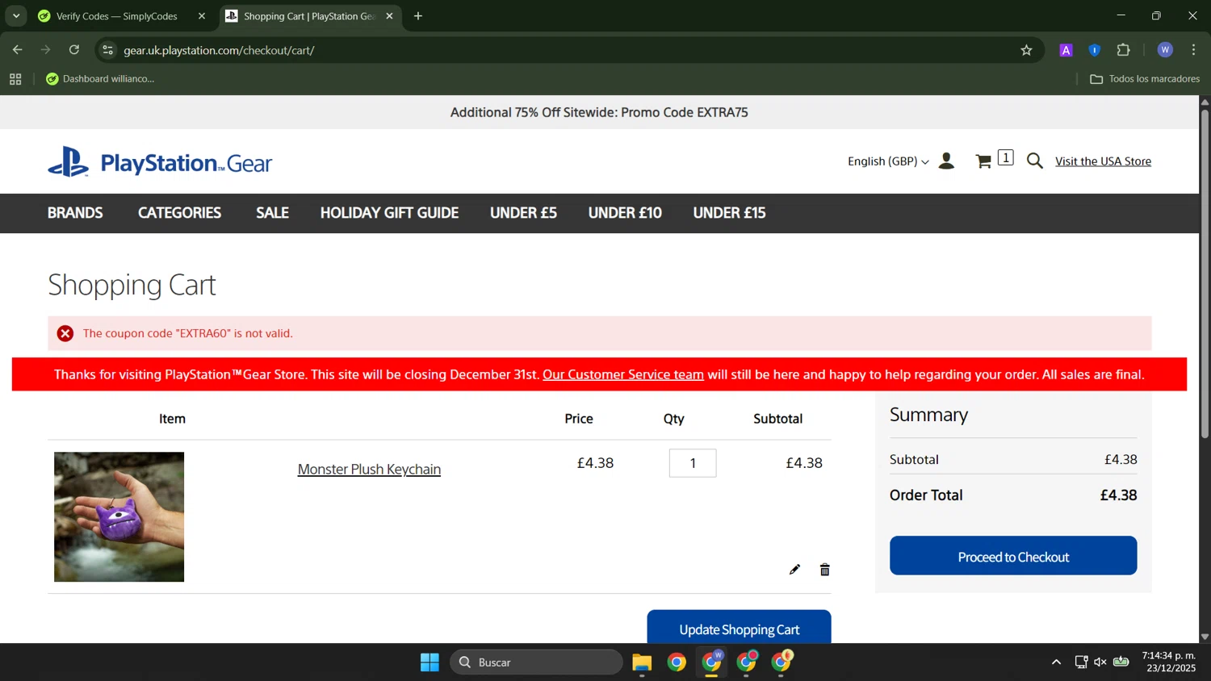Open the Extensions puzzle icon
This screenshot has height=681, width=1211.
[1124, 50]
